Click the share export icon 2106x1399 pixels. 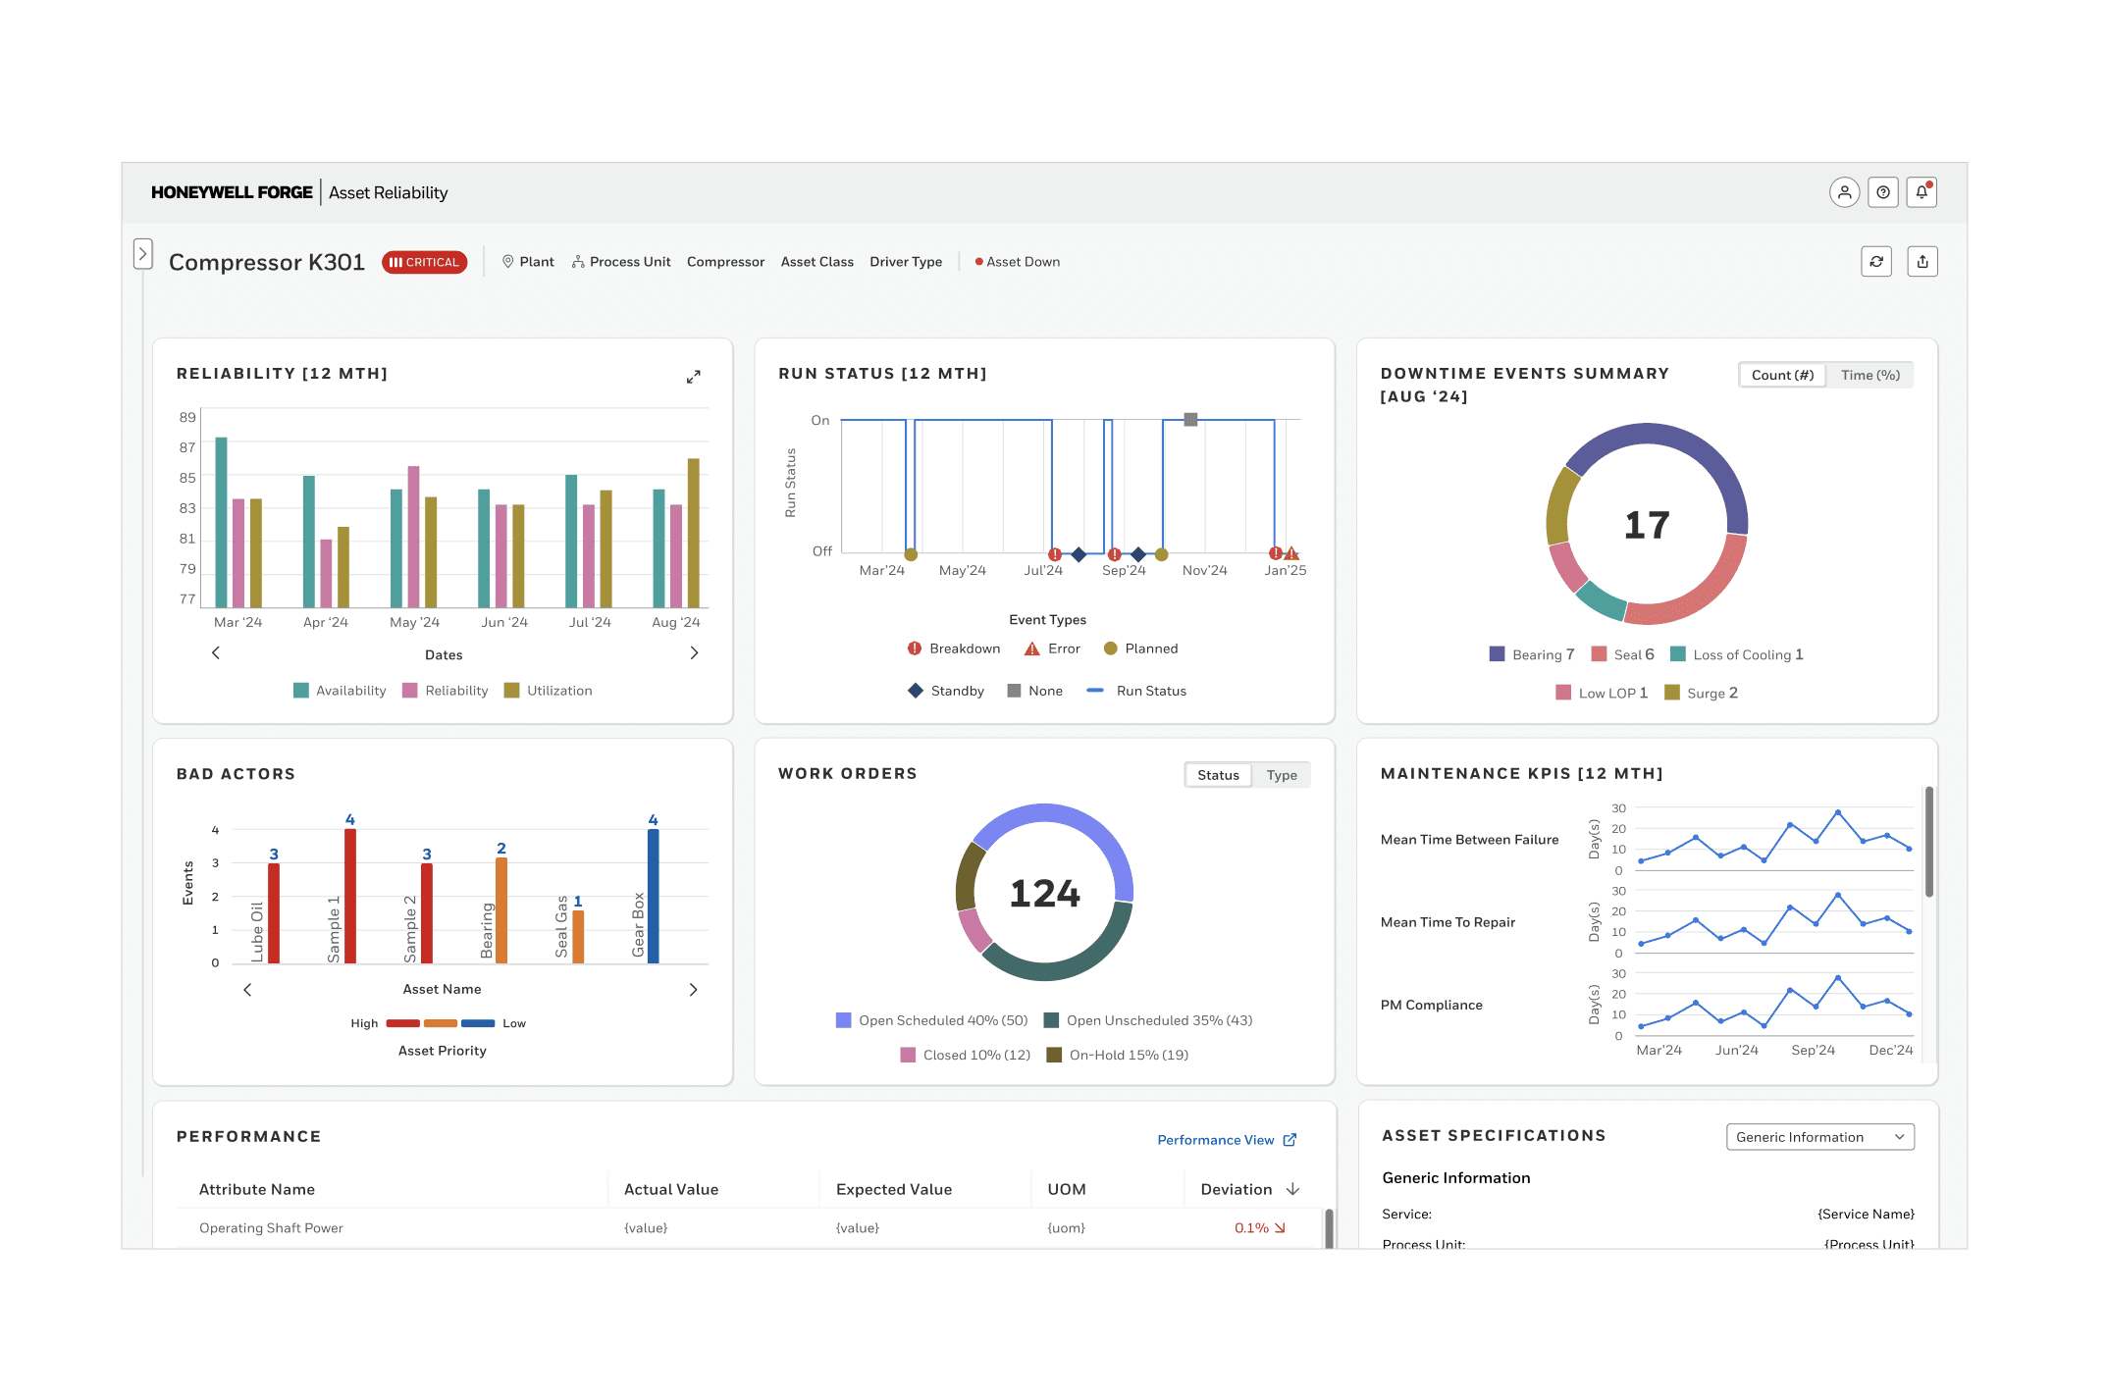[x=1922, y=261]
